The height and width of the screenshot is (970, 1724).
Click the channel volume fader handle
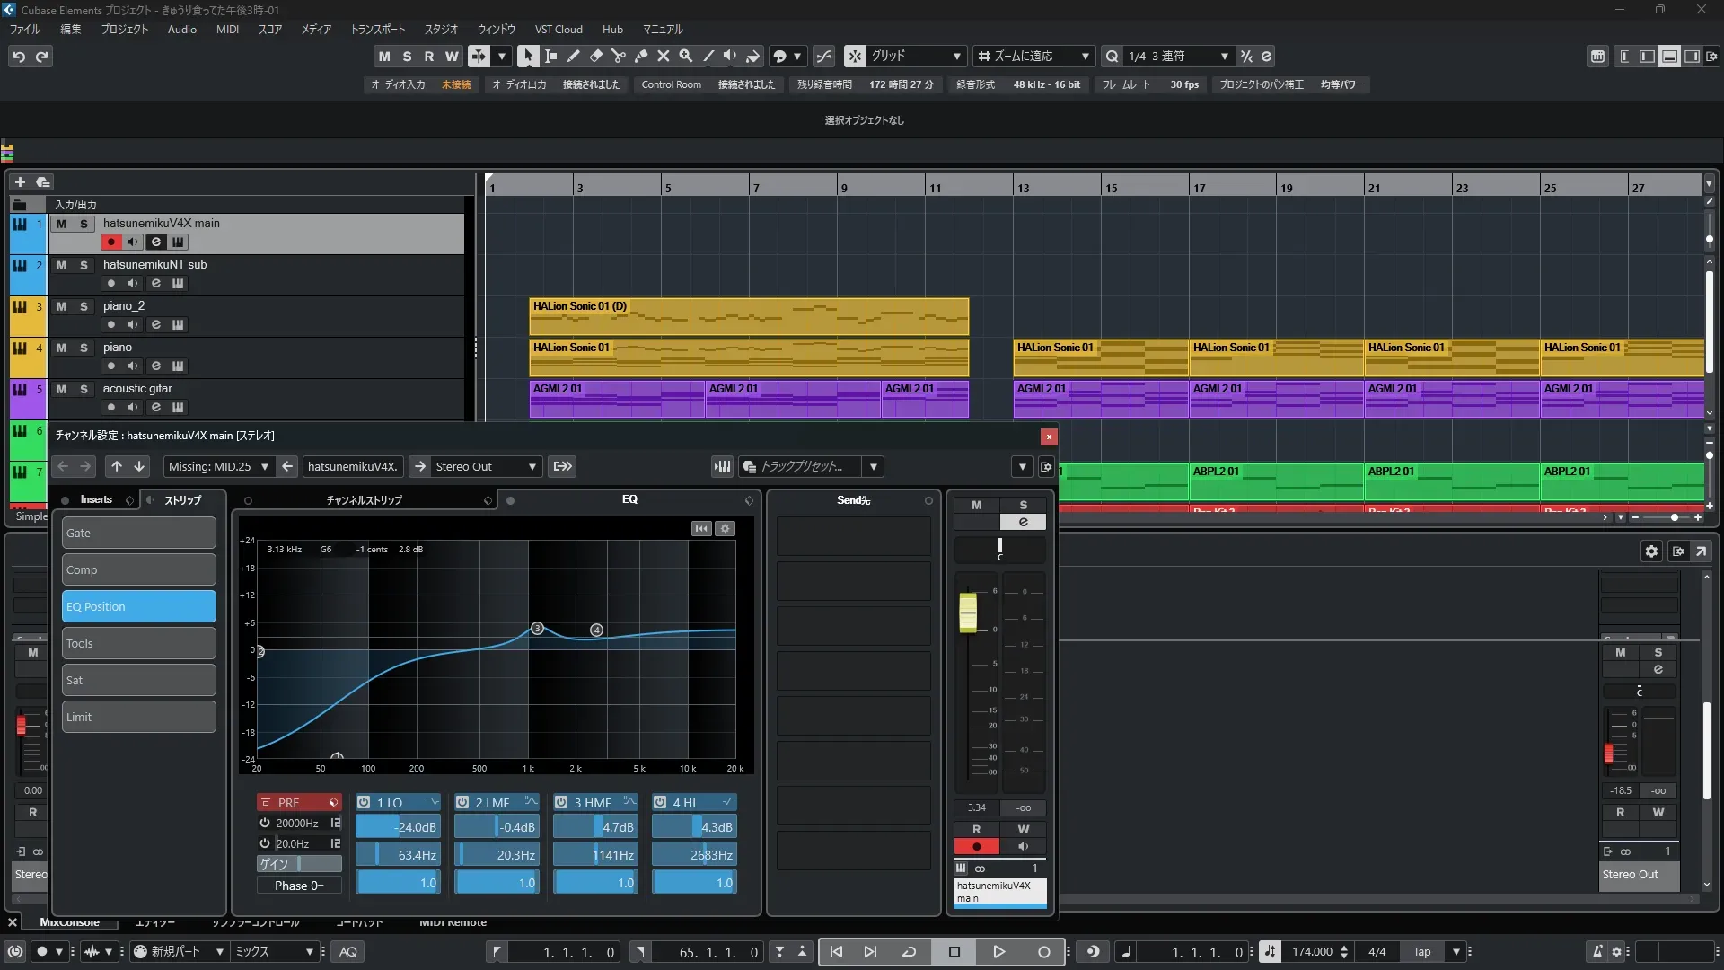tap(967, 612)
